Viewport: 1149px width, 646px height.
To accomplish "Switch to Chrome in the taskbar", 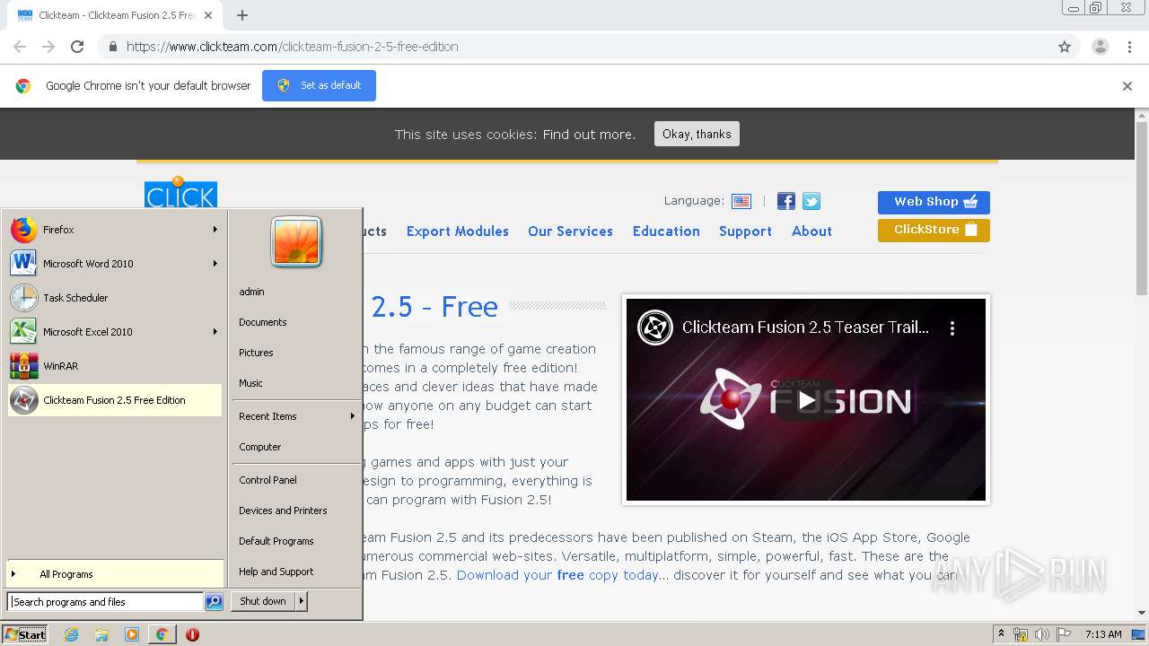I will (x=162, y=634).
